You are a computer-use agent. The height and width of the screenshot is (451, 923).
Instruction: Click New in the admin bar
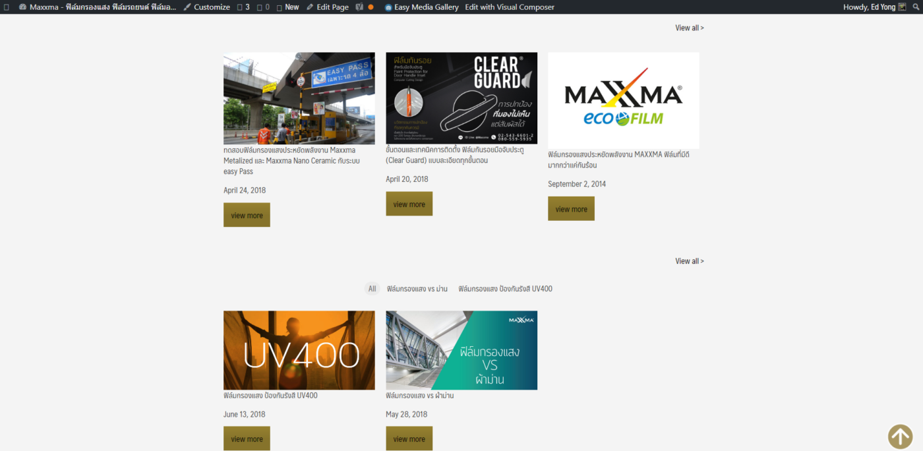287,7
